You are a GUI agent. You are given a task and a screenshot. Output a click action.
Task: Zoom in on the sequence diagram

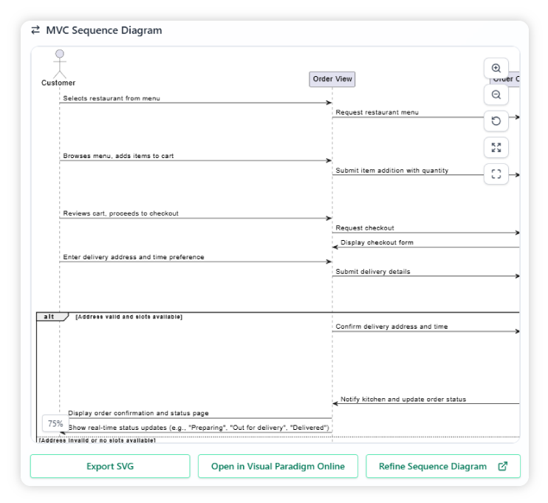[496, 69]
